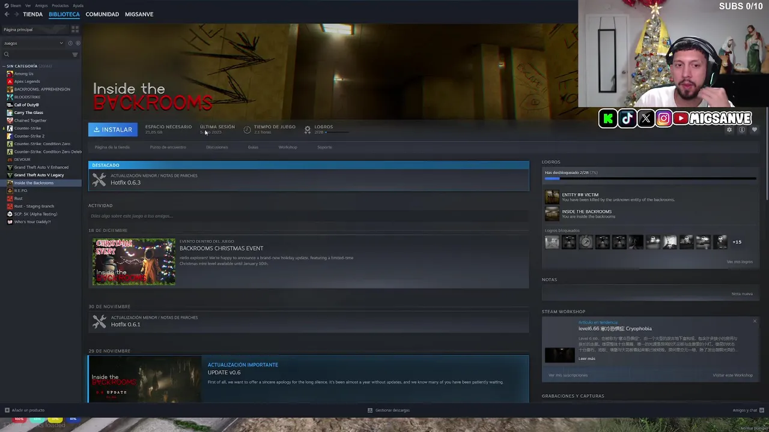Screen dimensions: 769x432
Task: Open recent activity clock filter
Action: coord(70,43)
